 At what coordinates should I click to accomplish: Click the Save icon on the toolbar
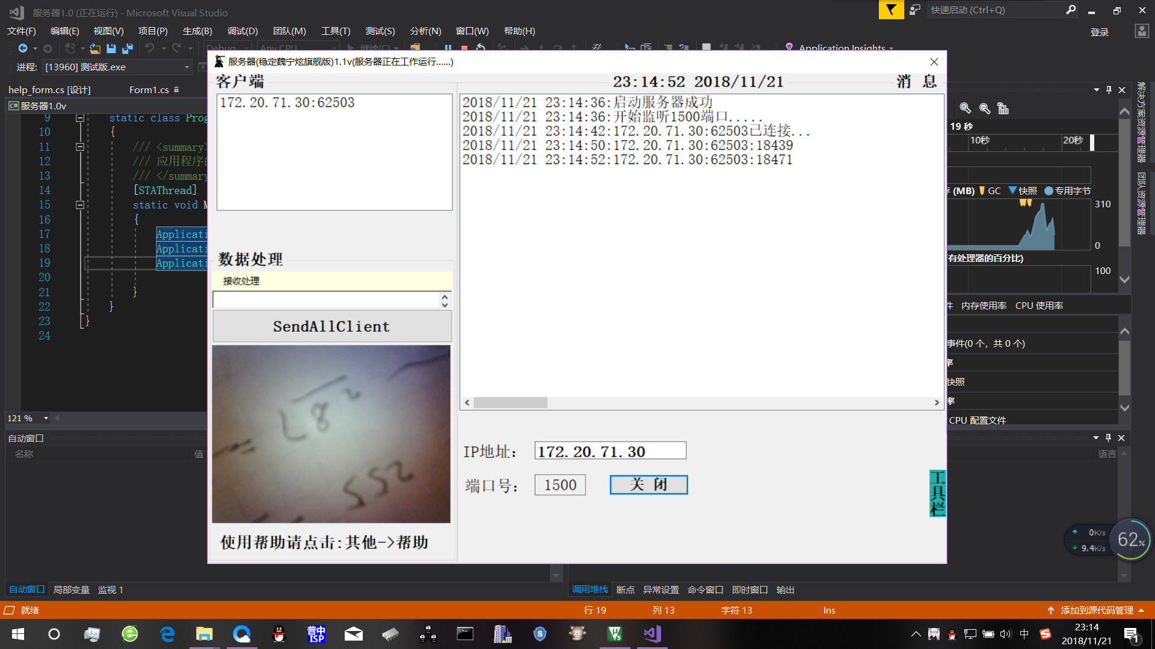point(111,49)
